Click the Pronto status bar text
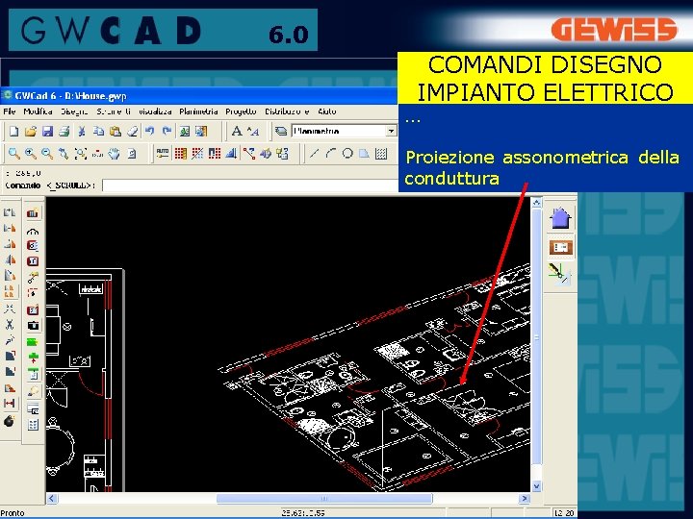The width and height of the screenshot is (693, 519). coord(13,513)
